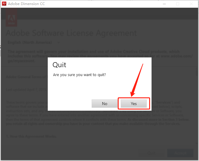
Task: Click the "1. How this Agreement Works" heading
Action: click(x=31, y=136)
